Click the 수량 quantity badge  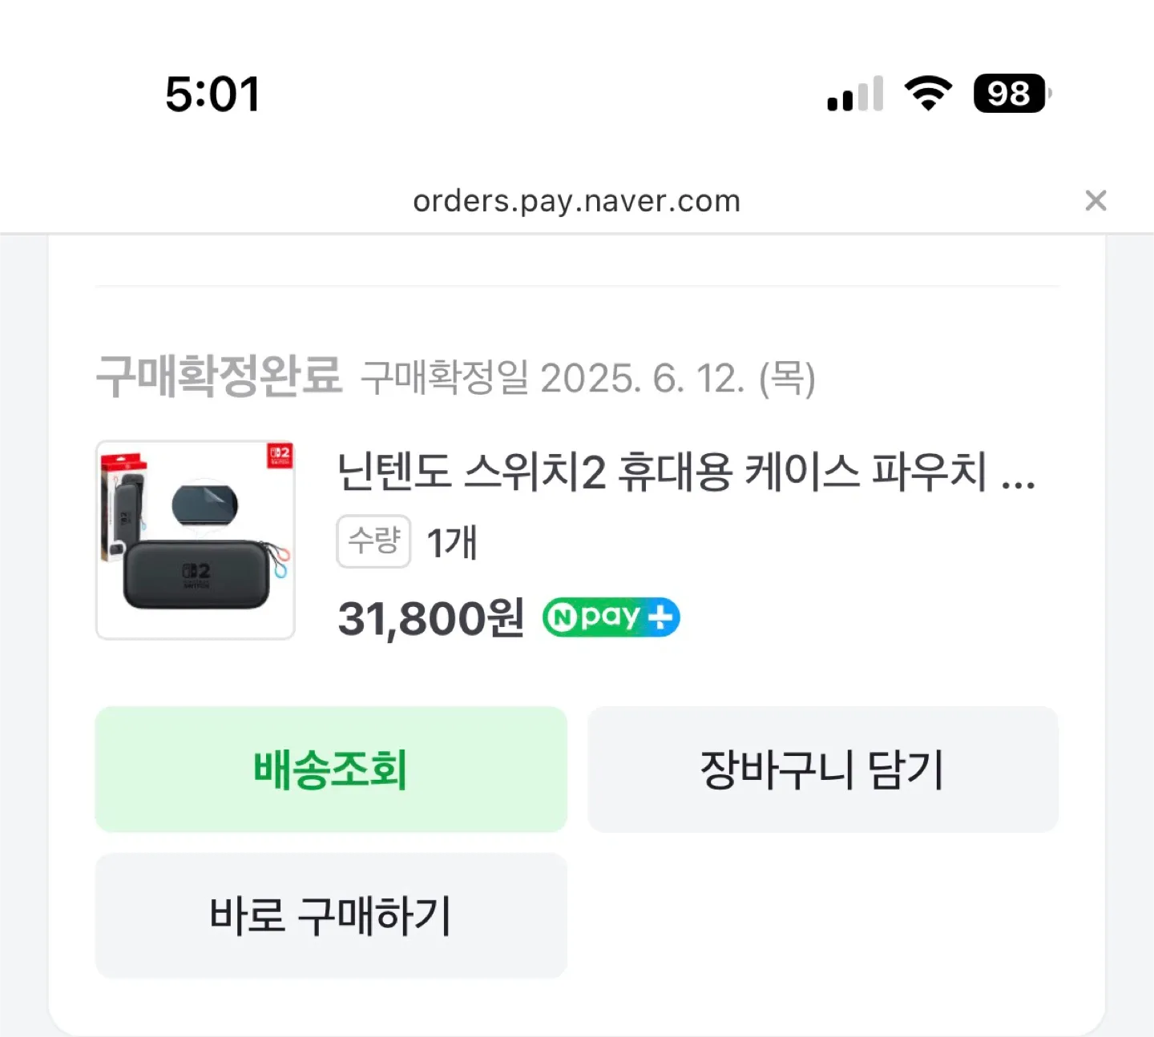(x=373, y=541)
